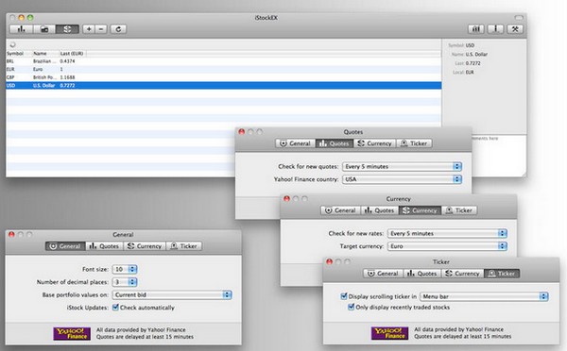This screenshot has height=351, width=567.
Task: Select Ticker tab in the Quotes window
Action: (414, 143)
